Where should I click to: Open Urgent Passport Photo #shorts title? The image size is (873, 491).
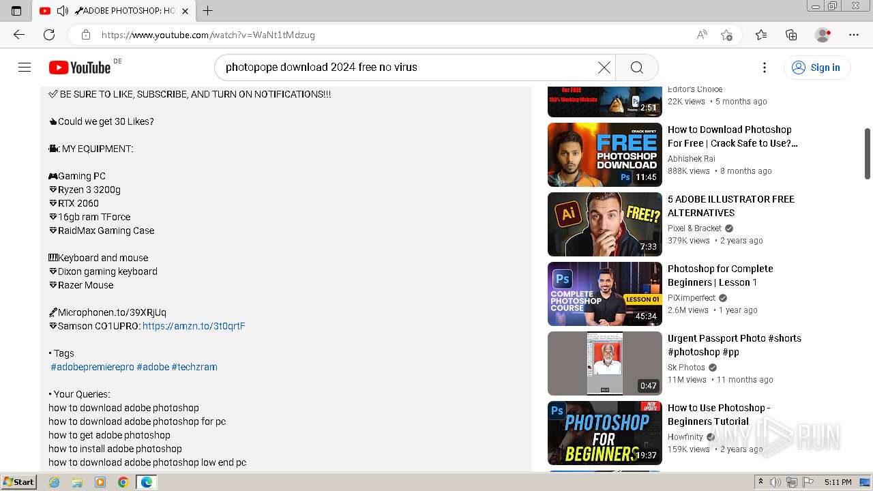(x=735, y=345)
